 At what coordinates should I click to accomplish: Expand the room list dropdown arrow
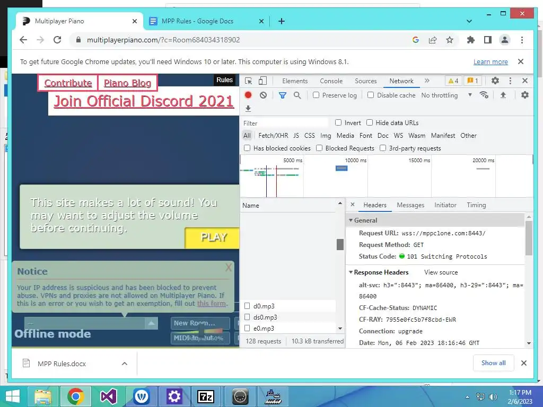pyautogui.click(x=151, y=323)
